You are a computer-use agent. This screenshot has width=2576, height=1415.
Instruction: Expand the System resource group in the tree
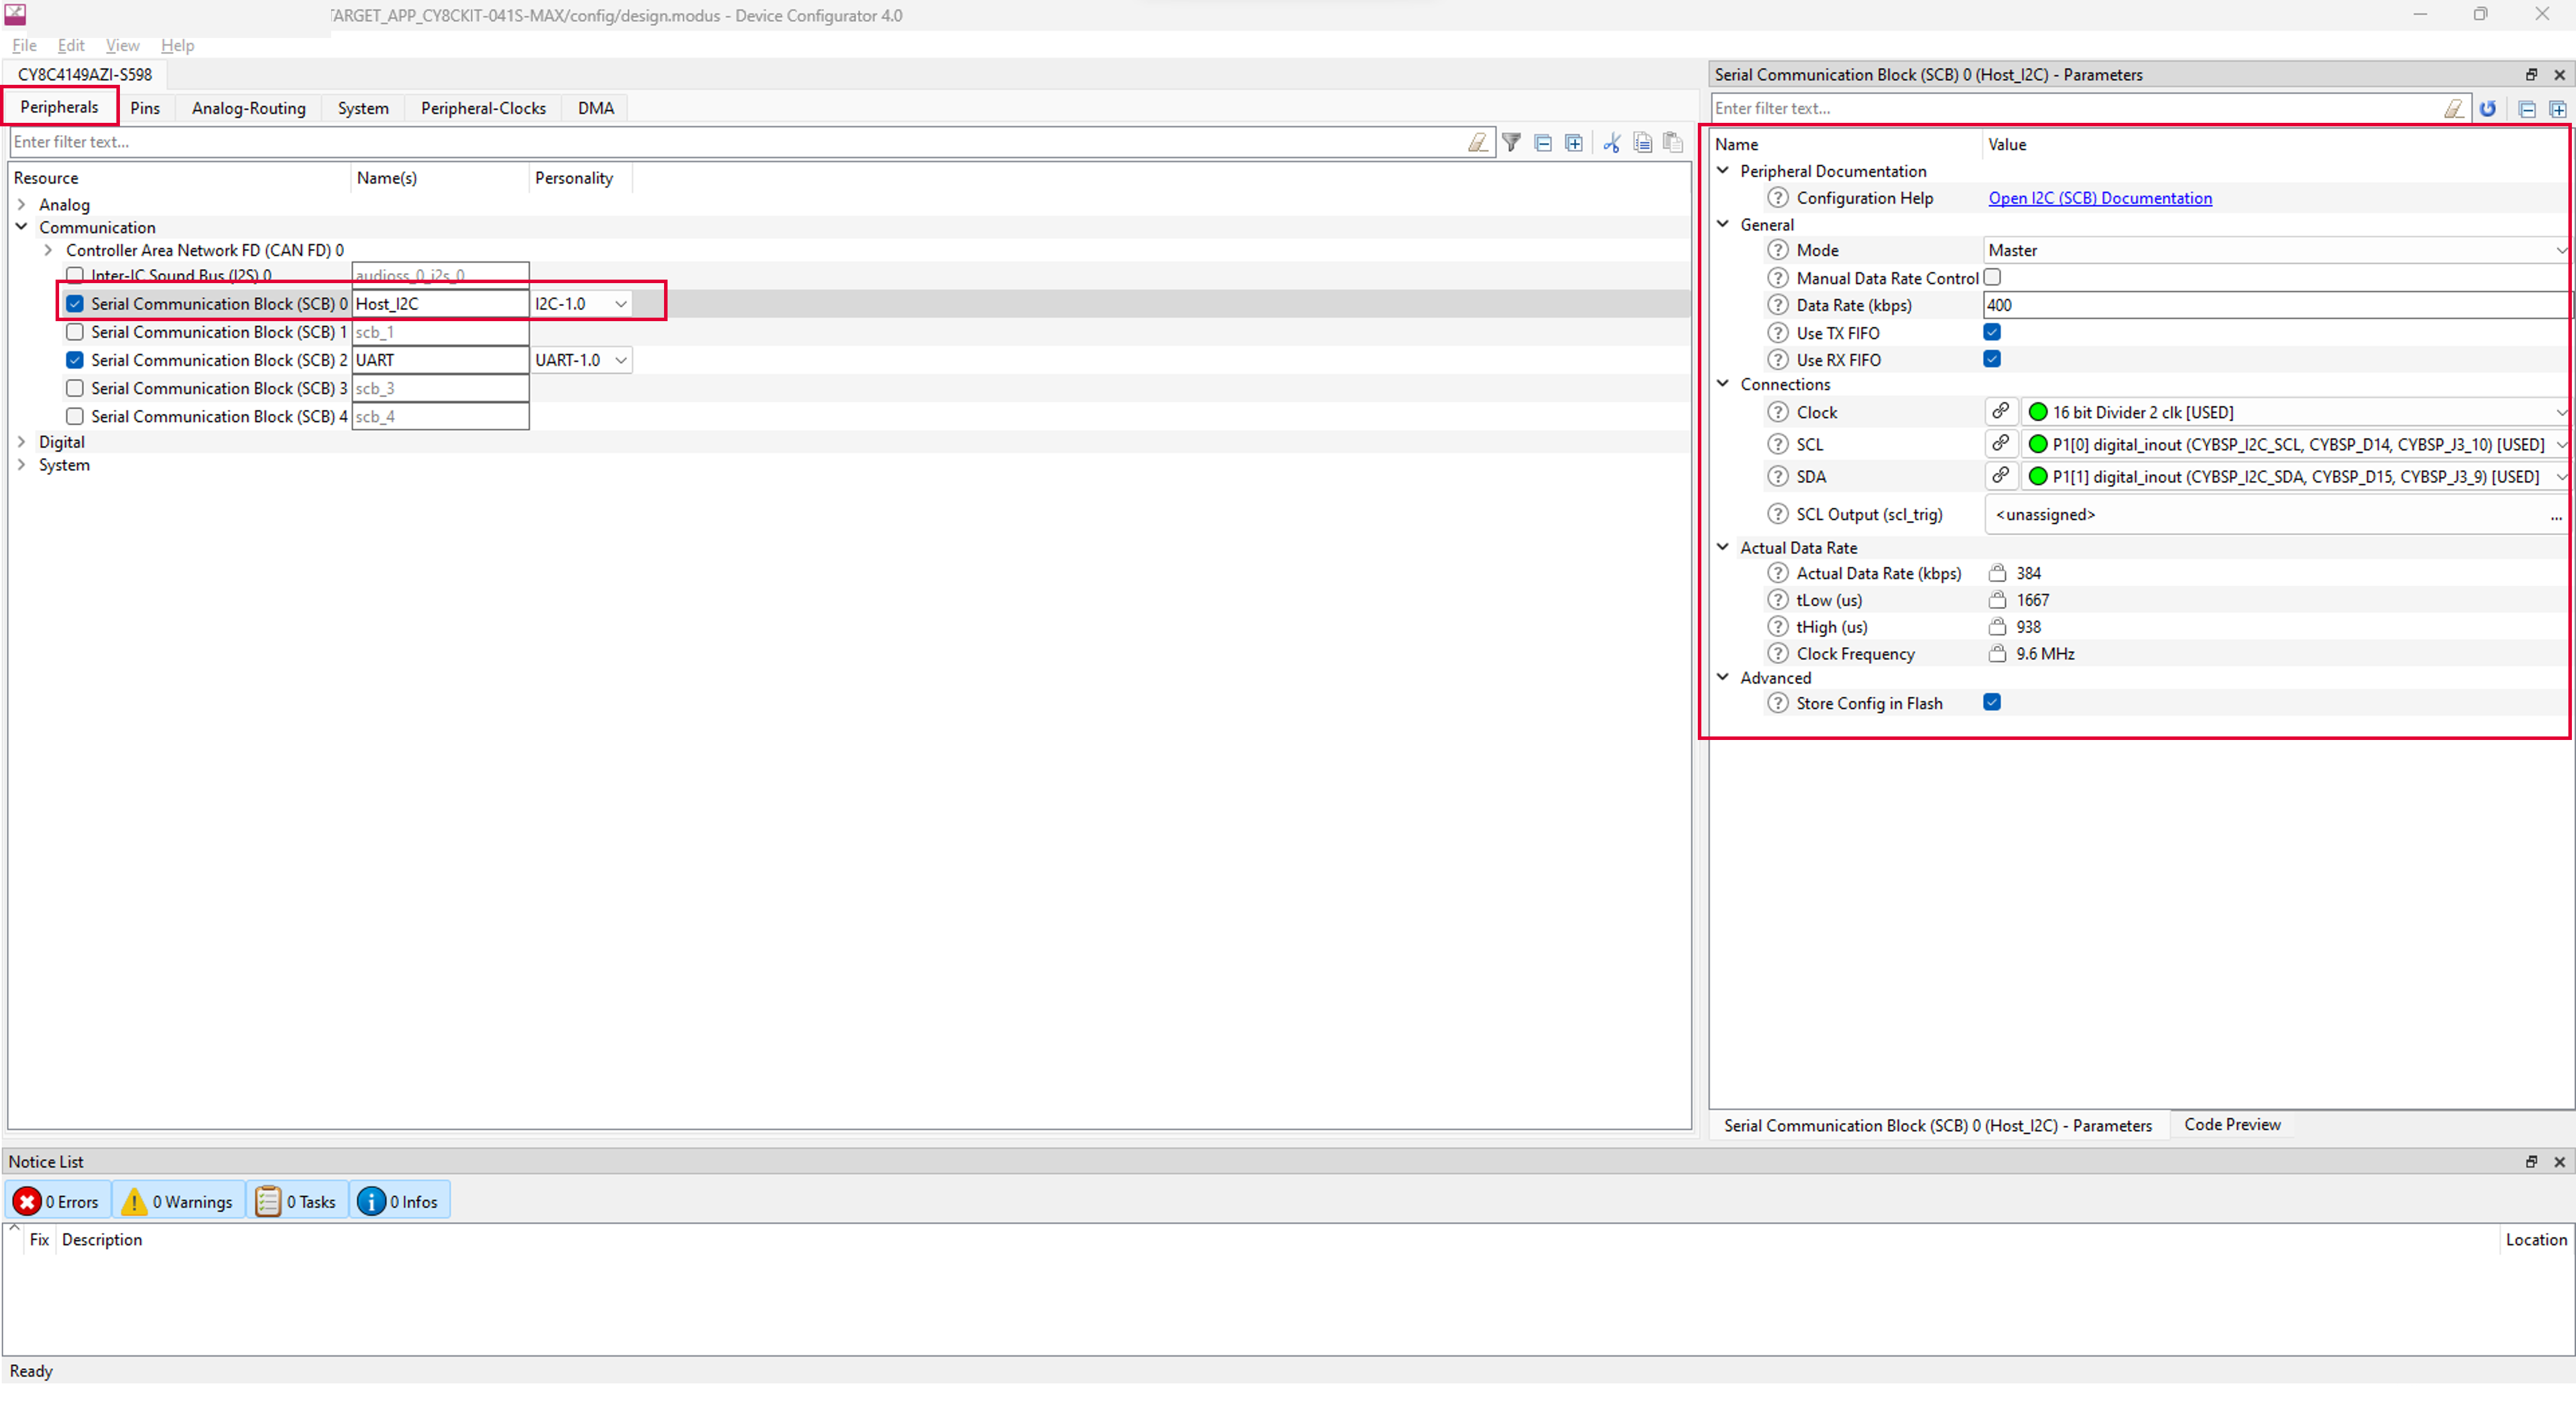click(22, 464)
